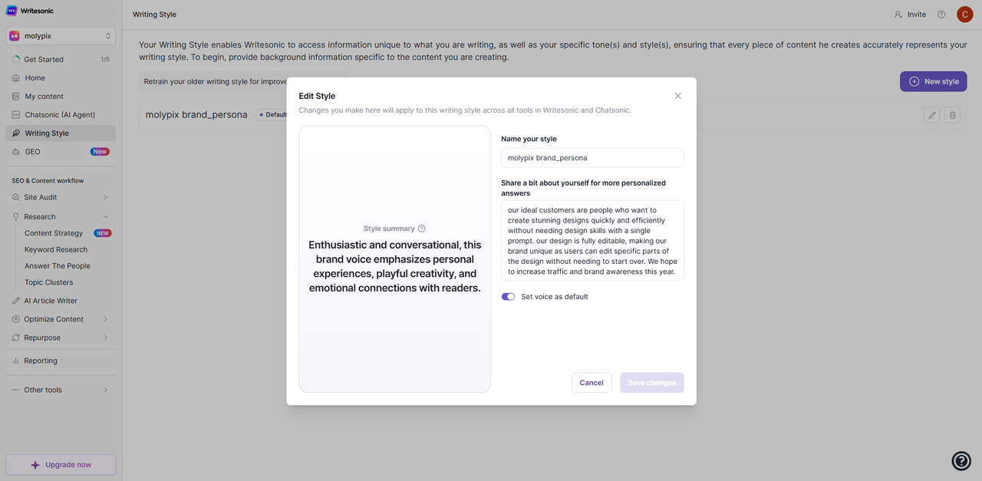Viewport: 982px width, 481px height.
Task: Click the Style summary info tooltip icon
Action: point(422,229)
